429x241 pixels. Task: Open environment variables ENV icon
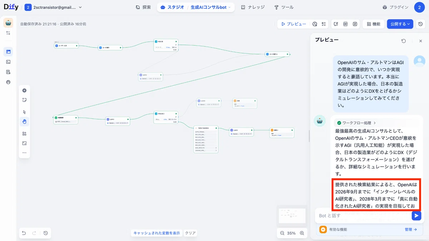point(345,24)
